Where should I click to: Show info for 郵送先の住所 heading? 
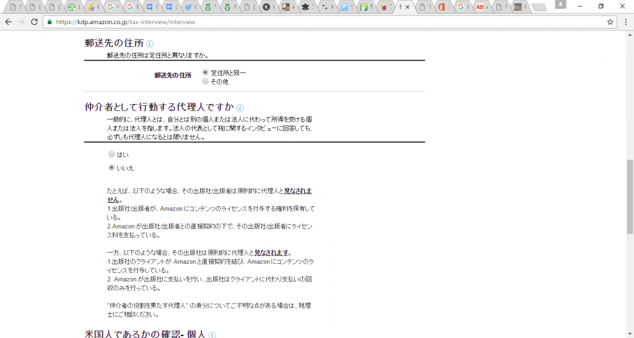[x=150, y=44]
